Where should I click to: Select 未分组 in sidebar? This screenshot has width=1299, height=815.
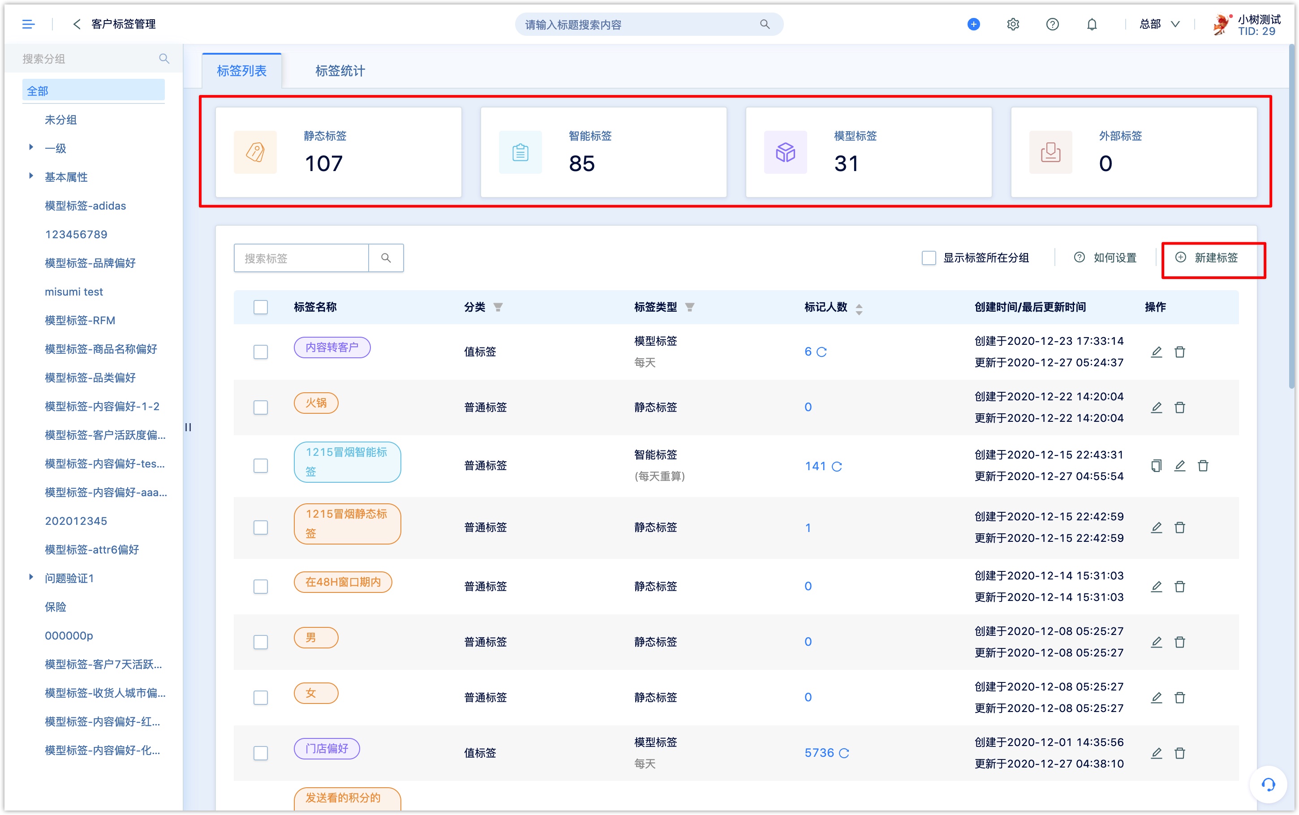coord(60,120)
